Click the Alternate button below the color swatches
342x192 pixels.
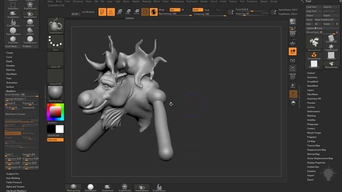pos(56,140)
